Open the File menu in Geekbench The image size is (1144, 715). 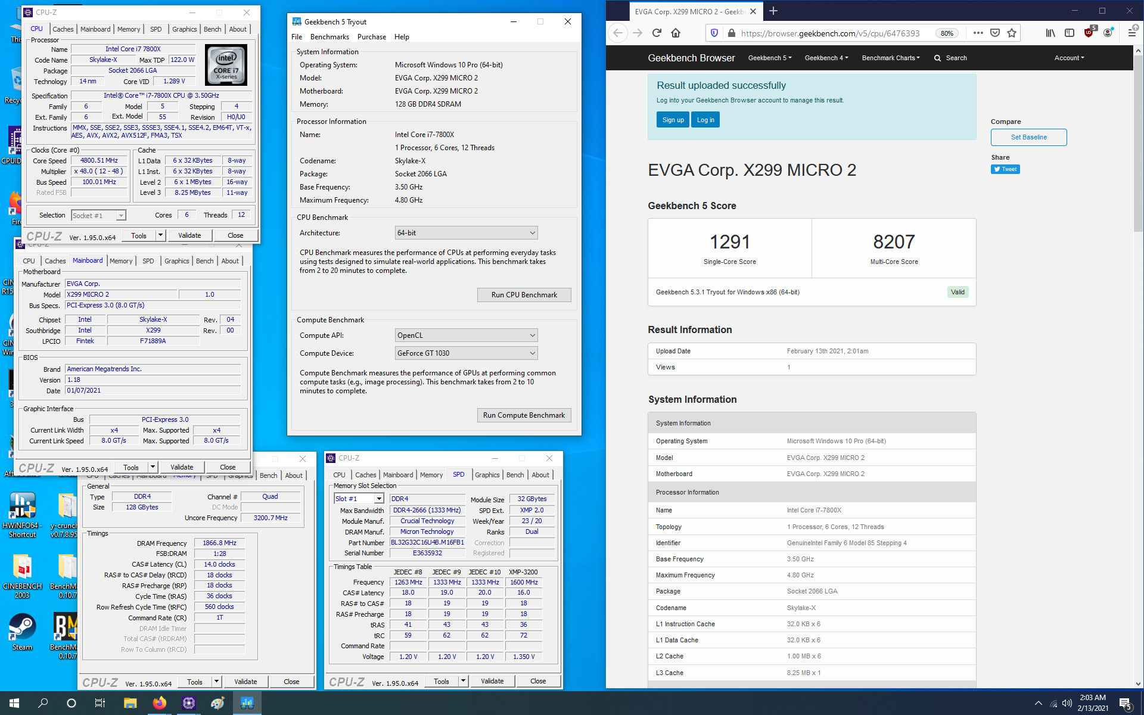[296, 37]
